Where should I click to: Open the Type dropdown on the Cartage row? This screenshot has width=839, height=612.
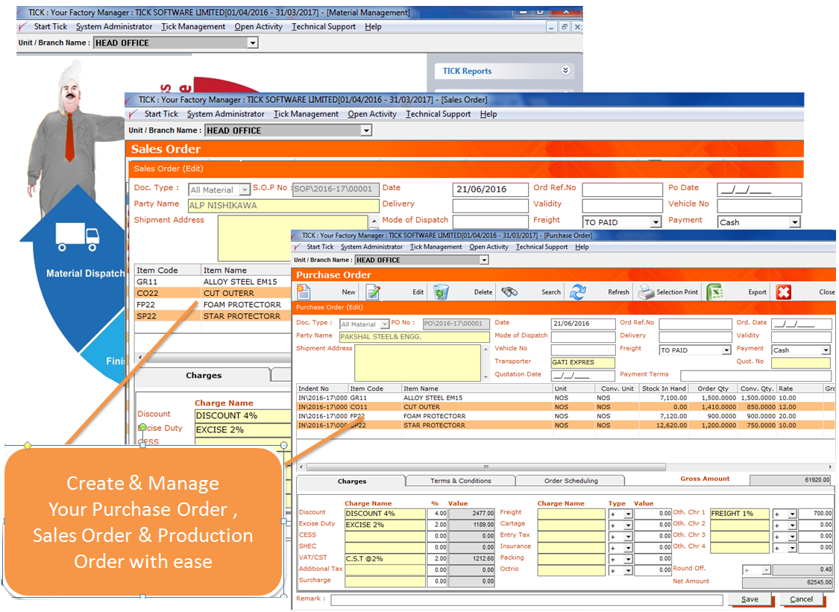[628, 526]
